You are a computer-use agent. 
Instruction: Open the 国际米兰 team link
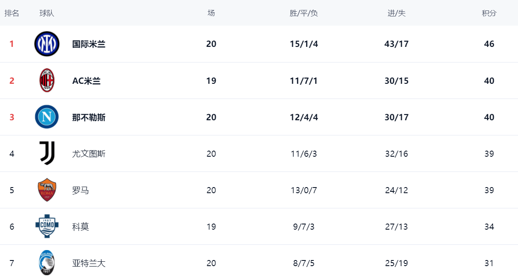click(89, 44)
